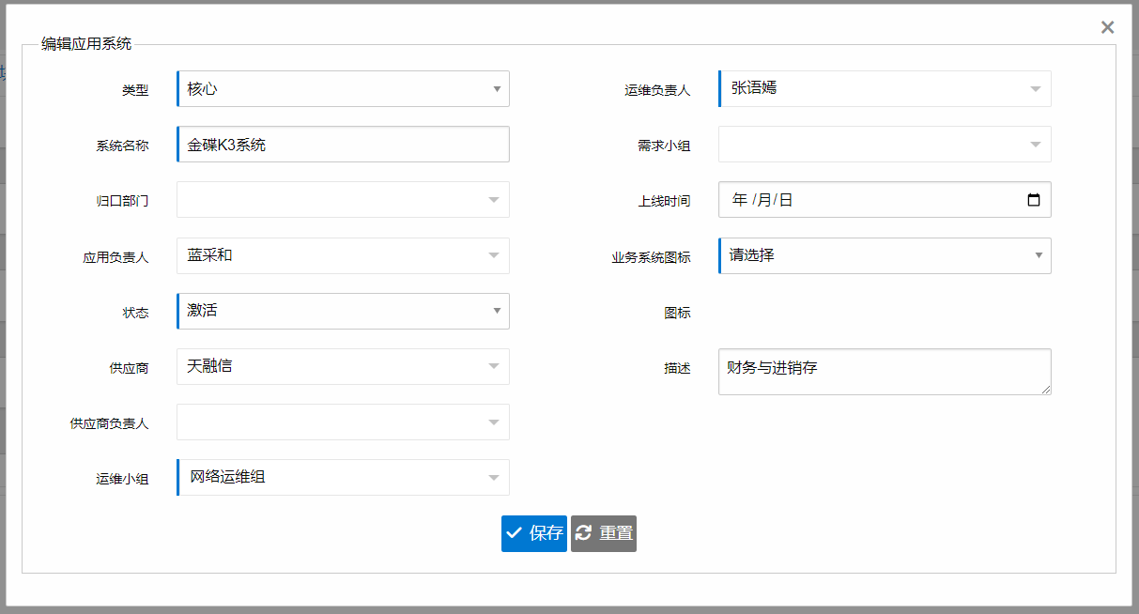The image size is (1139, 614).
Task: Open the 供应商负责人 dropdown
Action: click(343, 422)
